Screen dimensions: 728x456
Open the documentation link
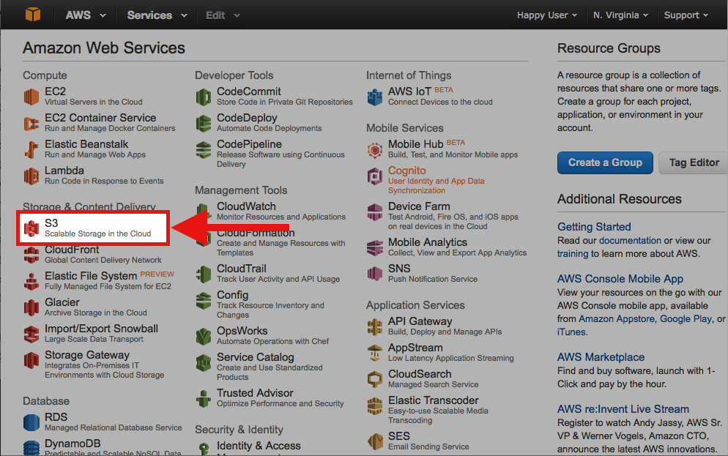click(x=630, y=240)
